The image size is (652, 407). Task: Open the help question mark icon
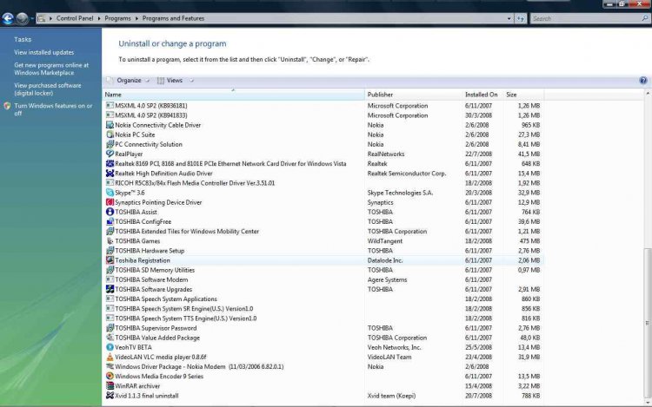pyautogui.click(x=642, y=81)
